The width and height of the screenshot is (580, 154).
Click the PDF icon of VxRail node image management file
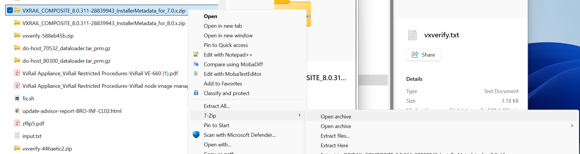(x=17, y=86)
